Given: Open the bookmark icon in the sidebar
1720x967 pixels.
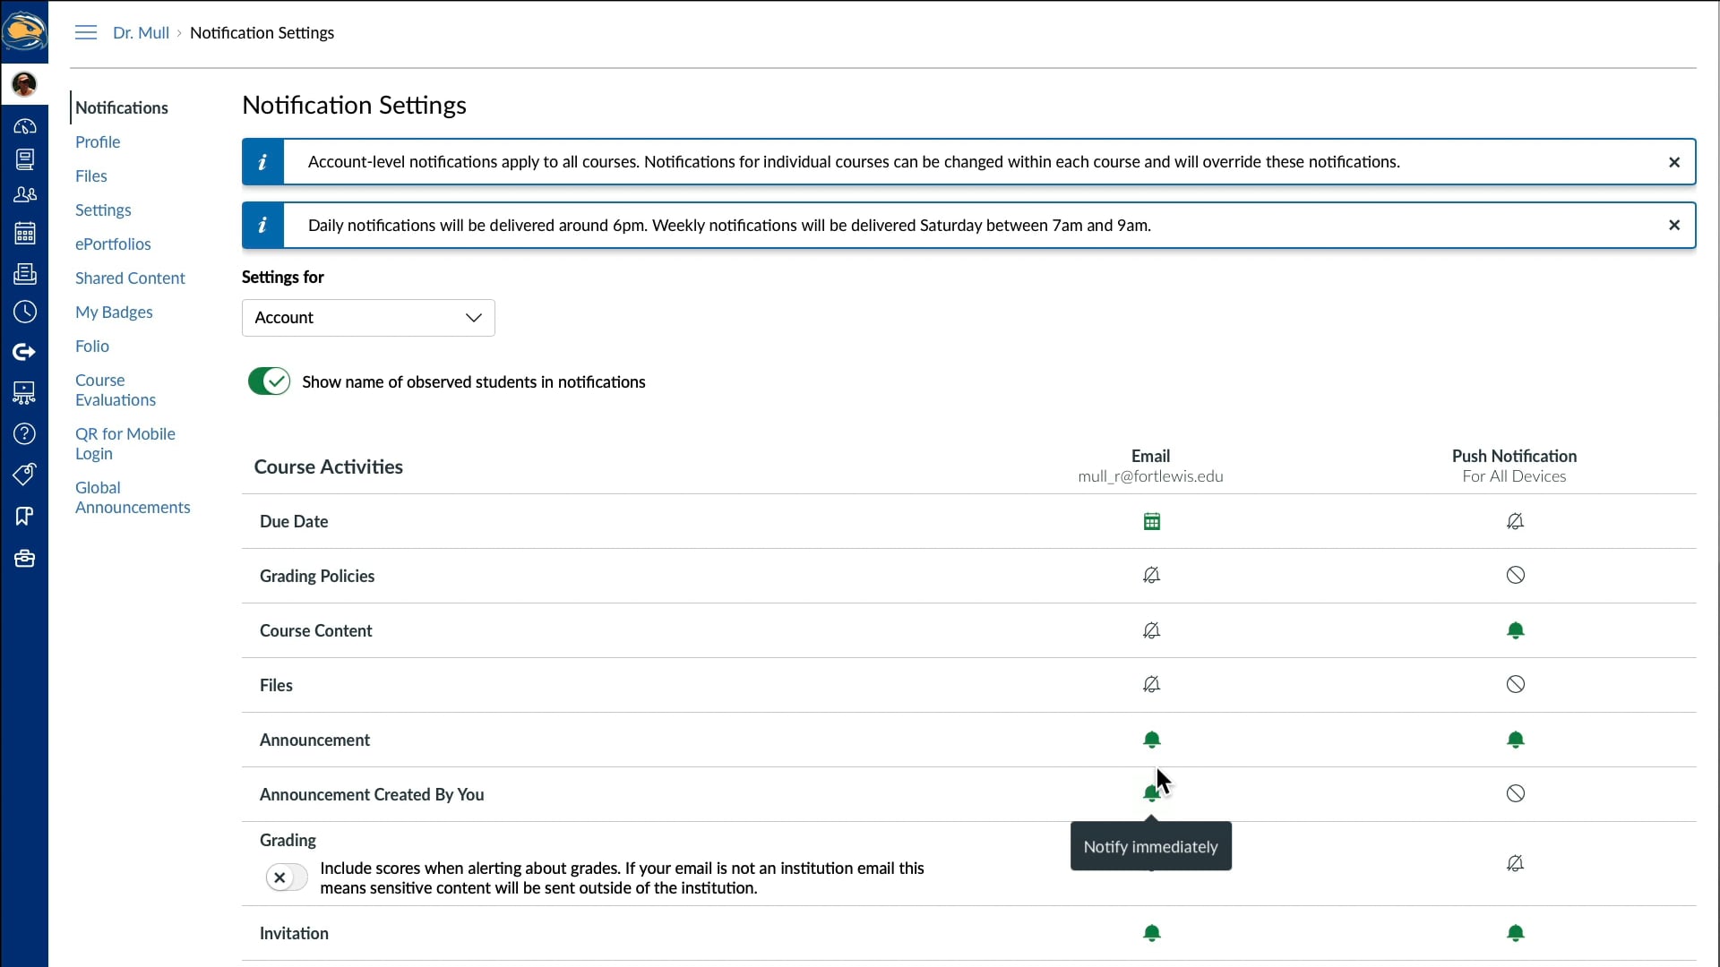Looking at the screenshot, I should click(24, 516).
